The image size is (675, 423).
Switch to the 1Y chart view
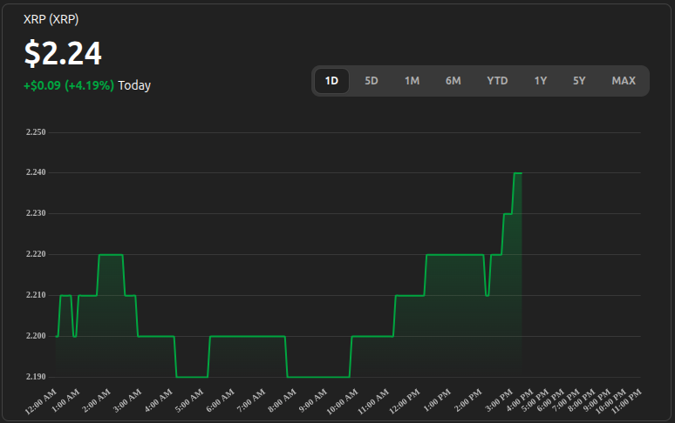point(540,81)
